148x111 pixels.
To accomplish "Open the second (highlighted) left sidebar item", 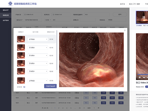I will coord(6,15).
